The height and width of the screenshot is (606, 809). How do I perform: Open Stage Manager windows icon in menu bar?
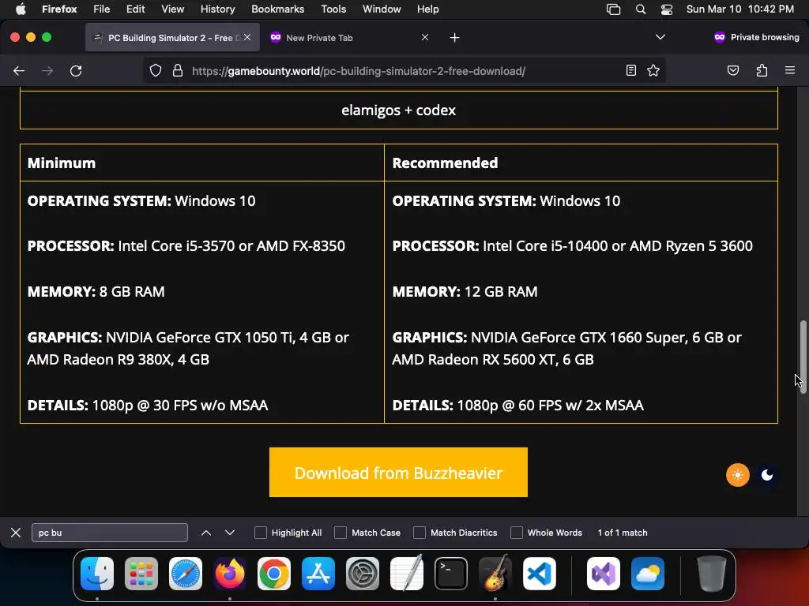[613, 9]
